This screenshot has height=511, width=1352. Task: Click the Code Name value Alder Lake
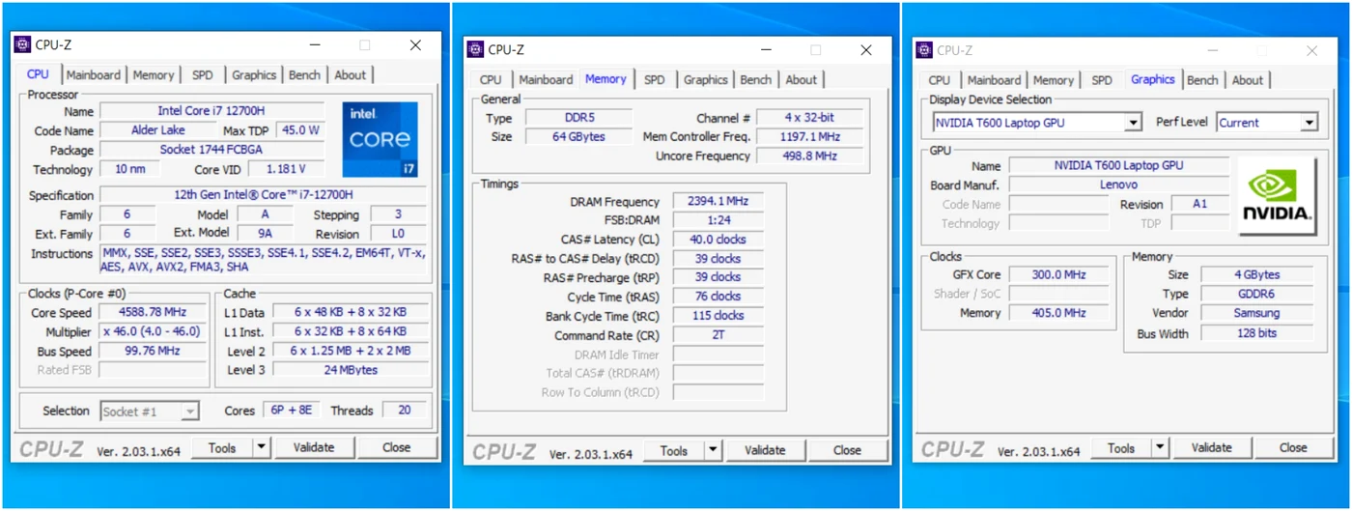point(158,130)
